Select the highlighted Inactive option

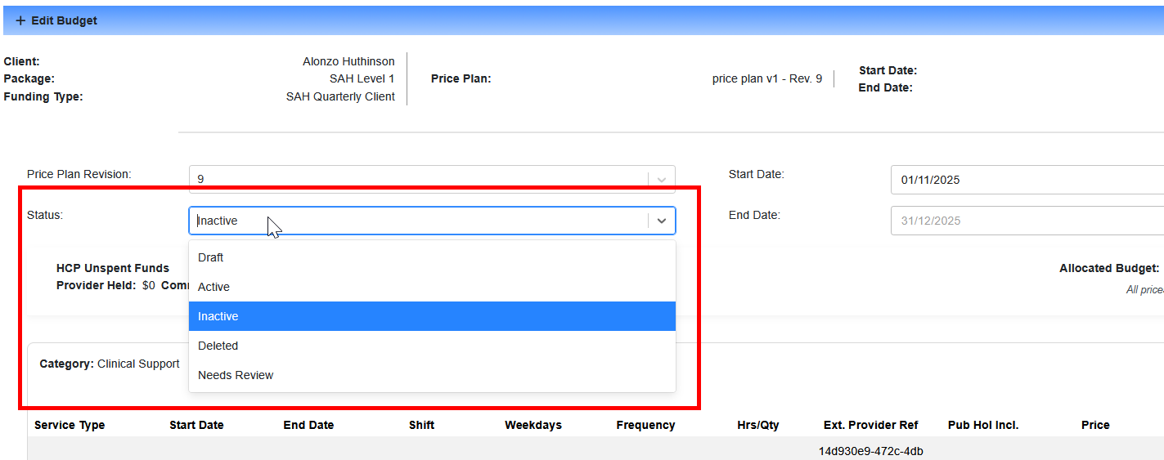[218, 316]
